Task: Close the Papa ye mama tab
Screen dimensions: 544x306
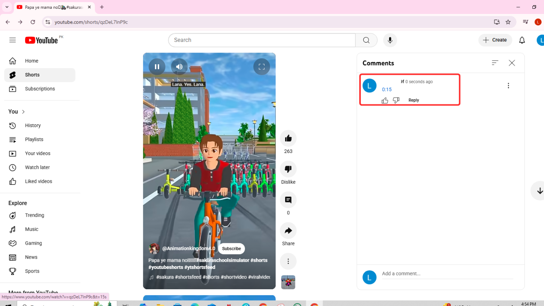Action: coord(90,7)
